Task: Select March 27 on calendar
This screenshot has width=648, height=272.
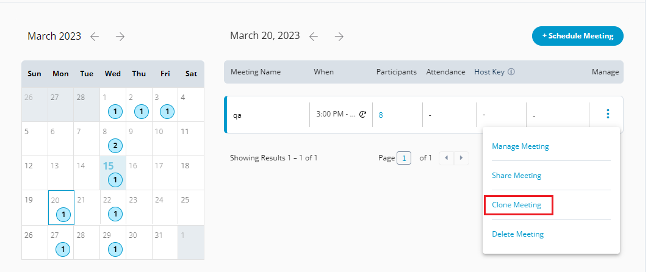Action: coord(61,243)
